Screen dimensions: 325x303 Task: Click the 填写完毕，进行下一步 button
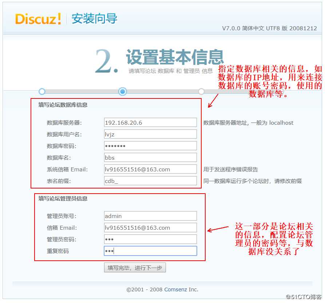tap(135, 268)
